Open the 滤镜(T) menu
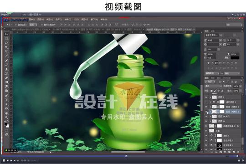Image resolution: width=246 pixels, height=164 pixels. [x=68, y=20]
